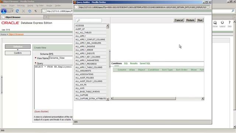
Task: Select ALL_ALL_TABLES in the object list
Action: (90, 33)
